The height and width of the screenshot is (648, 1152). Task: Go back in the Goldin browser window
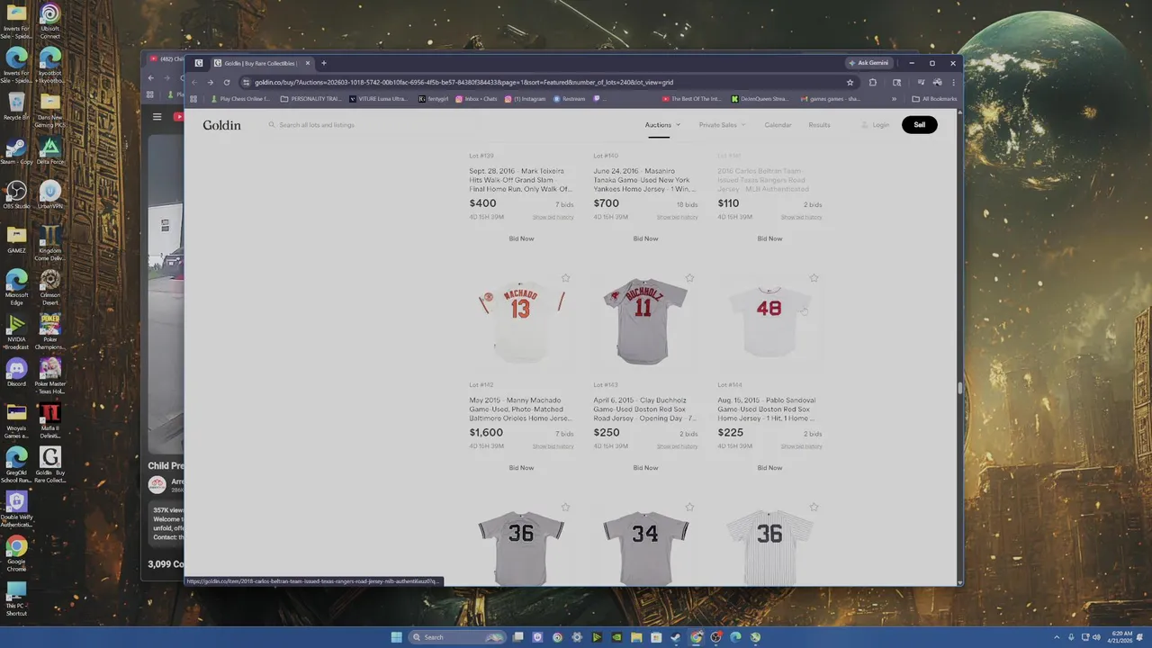click(x=193, y=82)
